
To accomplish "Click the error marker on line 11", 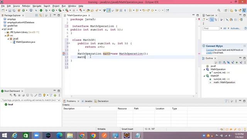I will coord(64,54).
